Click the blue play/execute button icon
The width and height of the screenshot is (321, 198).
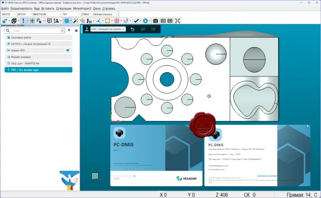146,21
